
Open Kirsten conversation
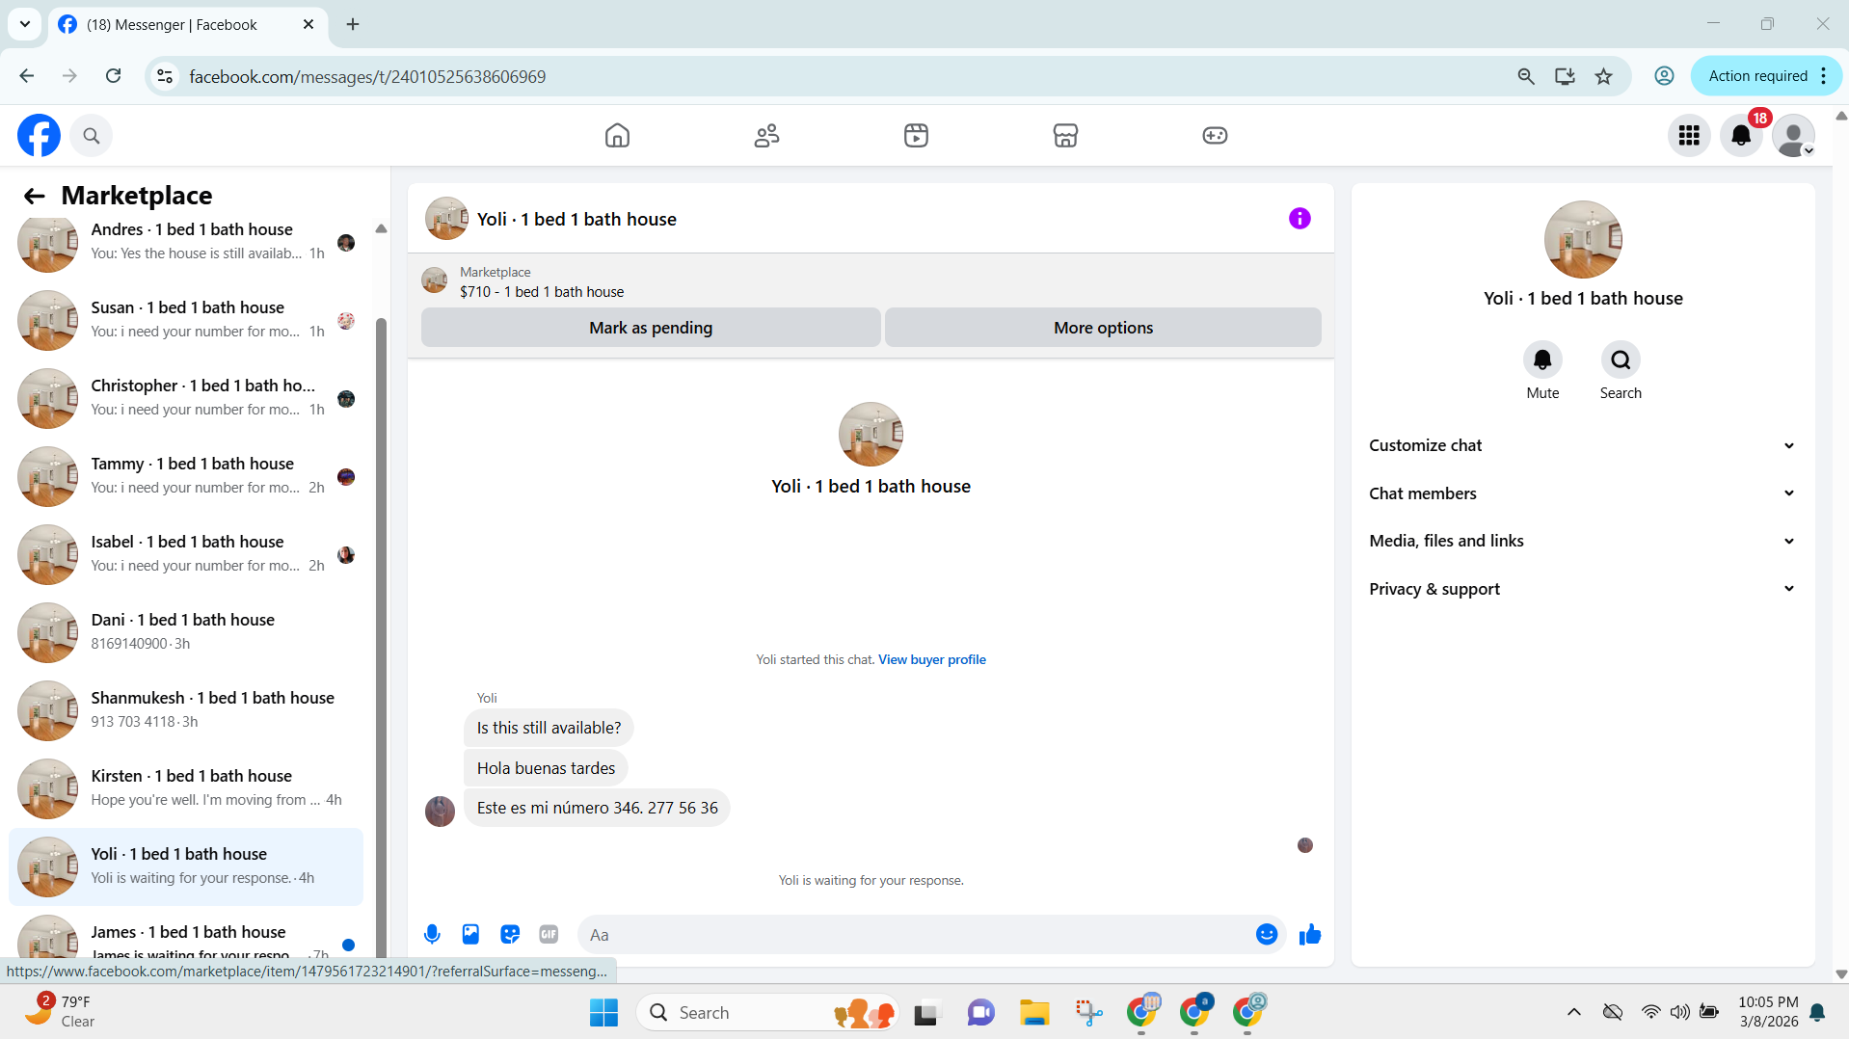[x=186, y=787]
